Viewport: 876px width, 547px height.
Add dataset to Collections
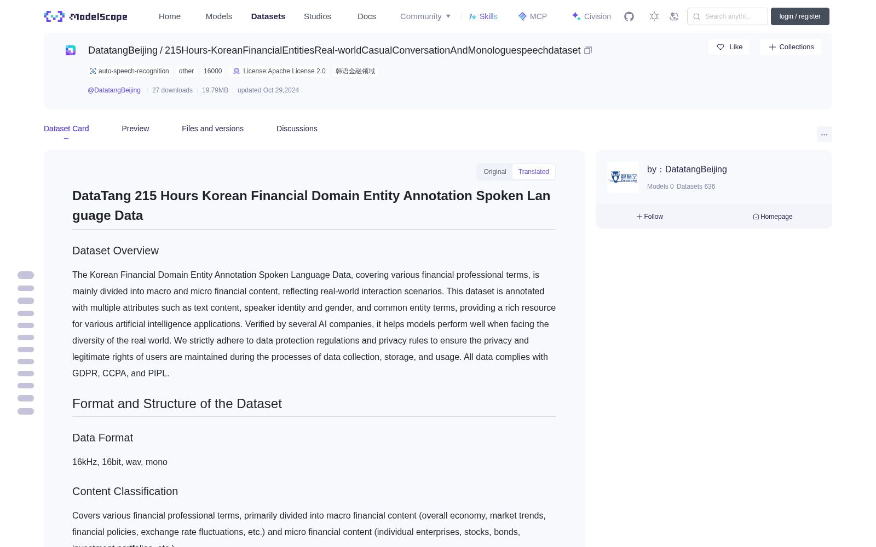pyautogui.click(x=791, y=47)
